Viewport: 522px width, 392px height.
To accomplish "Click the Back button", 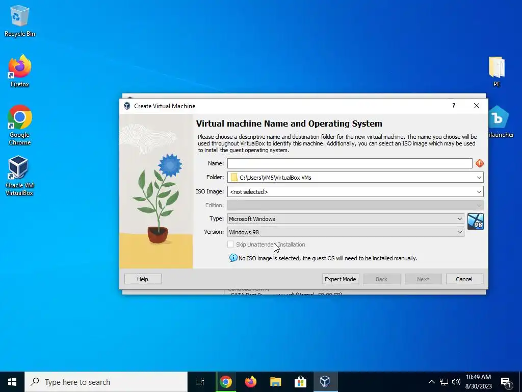I will [381, 279].
